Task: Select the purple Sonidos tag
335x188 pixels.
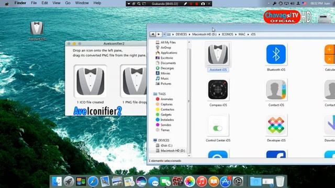Action: pyautogui.click(x=163, y=125)
